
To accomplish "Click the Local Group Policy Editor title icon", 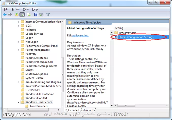I will coord(4,3).
